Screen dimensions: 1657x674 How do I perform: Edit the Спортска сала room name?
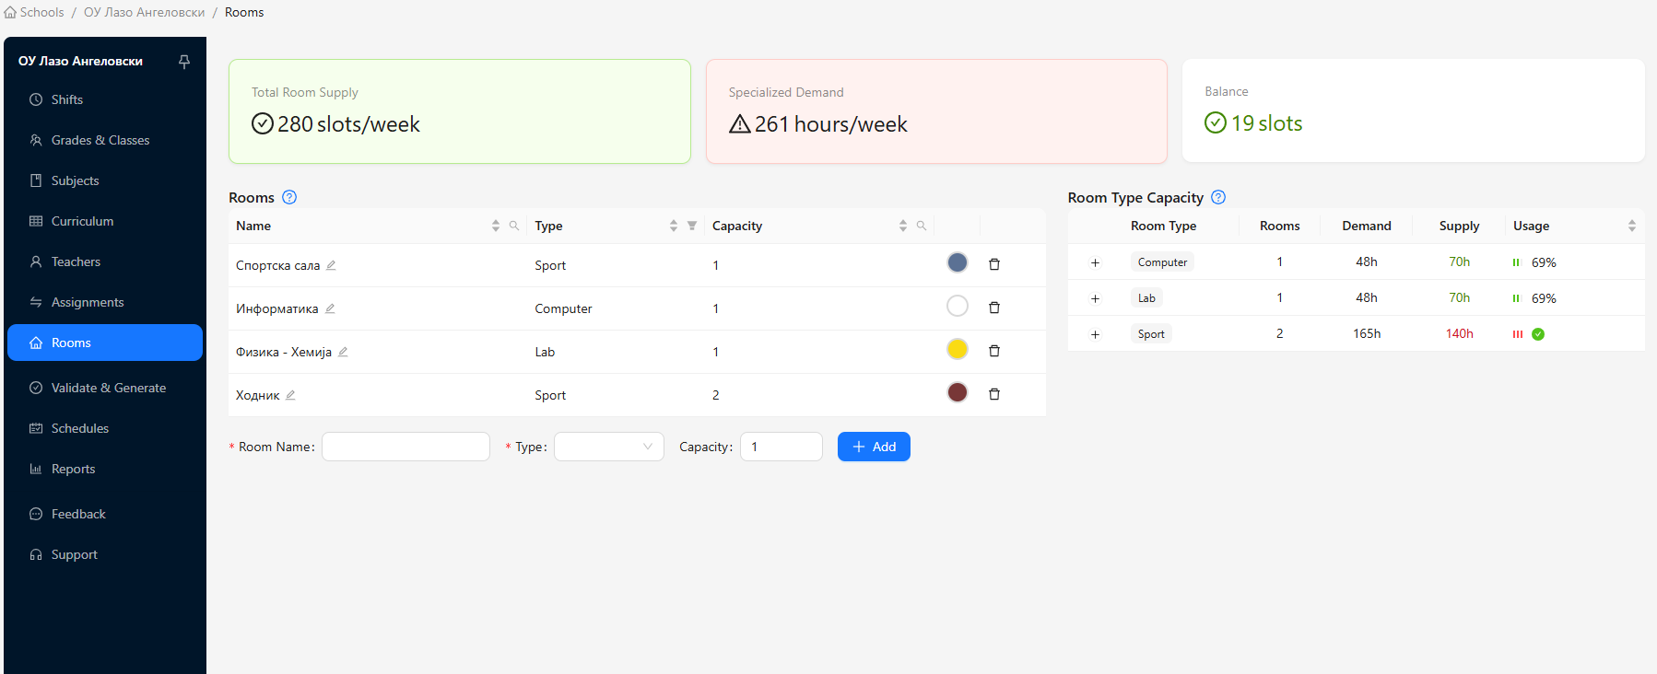point(331,265)
